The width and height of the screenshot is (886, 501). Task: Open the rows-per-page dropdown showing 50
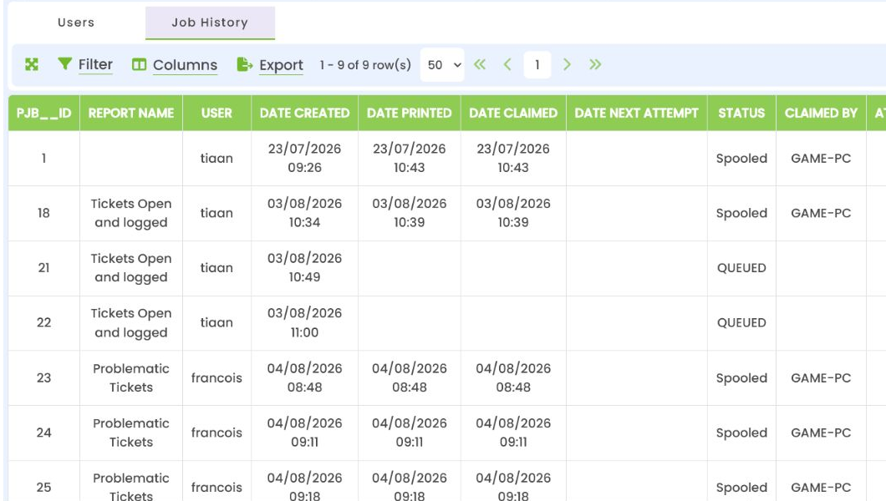click(x=442, y=65)
